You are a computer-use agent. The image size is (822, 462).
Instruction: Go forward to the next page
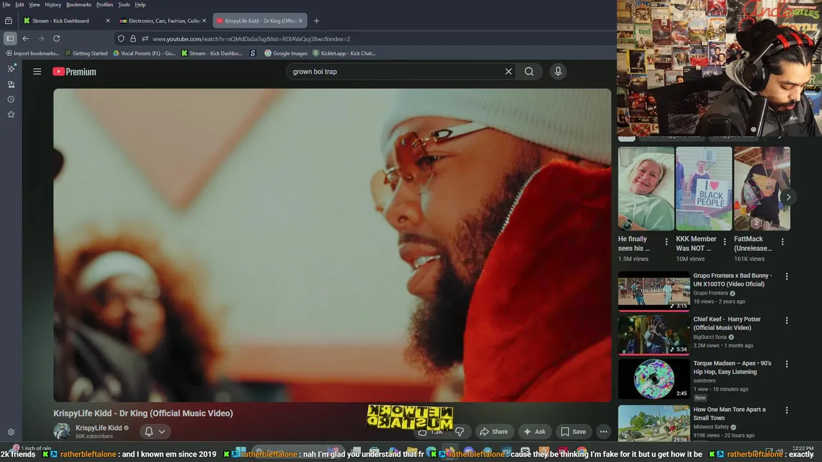41,38
